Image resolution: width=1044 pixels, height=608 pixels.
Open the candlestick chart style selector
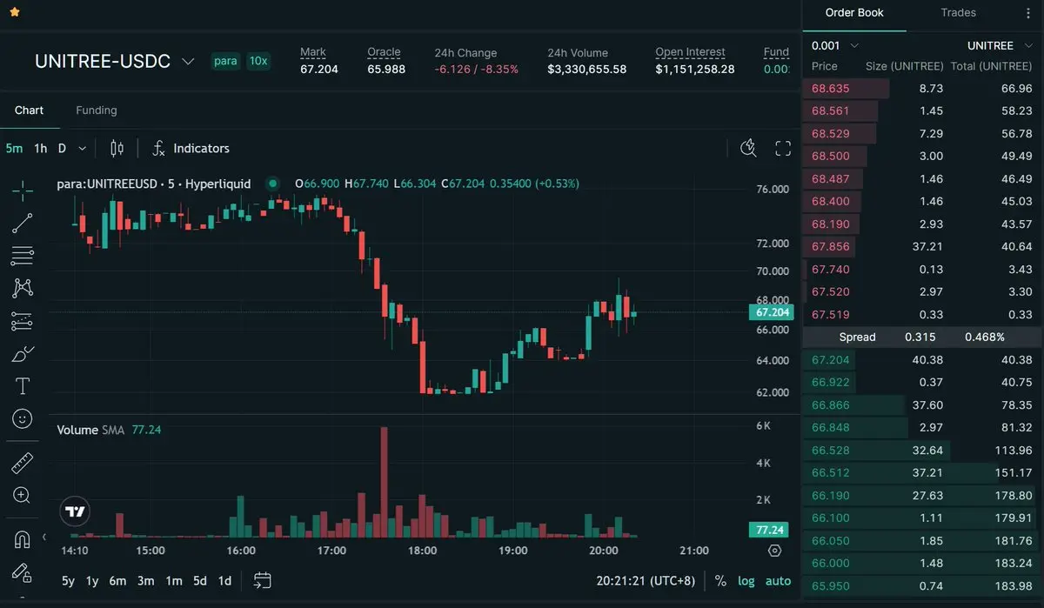coord(117,149)
